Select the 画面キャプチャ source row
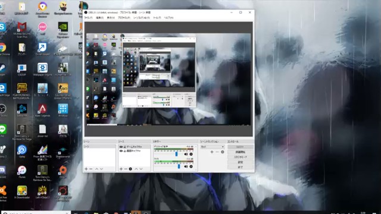The image size is (381, 214). point(135,151)
